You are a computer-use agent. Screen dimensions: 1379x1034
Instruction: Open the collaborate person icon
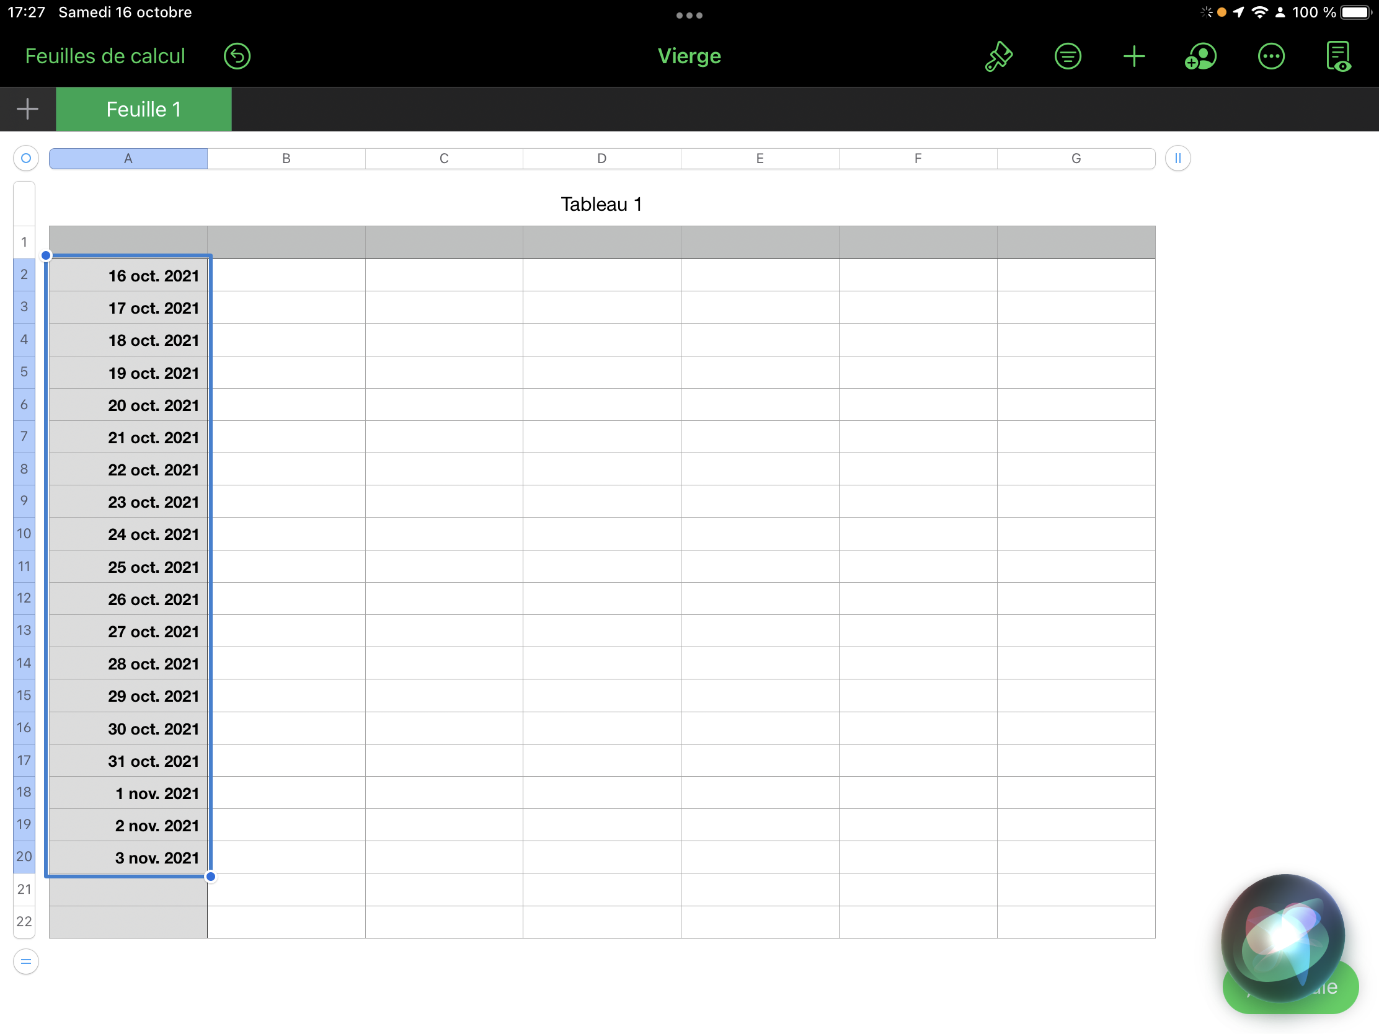(x=1200, y=56)
